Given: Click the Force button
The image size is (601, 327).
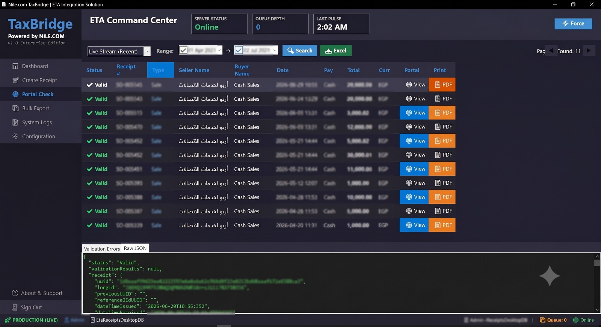Looking at the screenshot, I should pos(573,24).
